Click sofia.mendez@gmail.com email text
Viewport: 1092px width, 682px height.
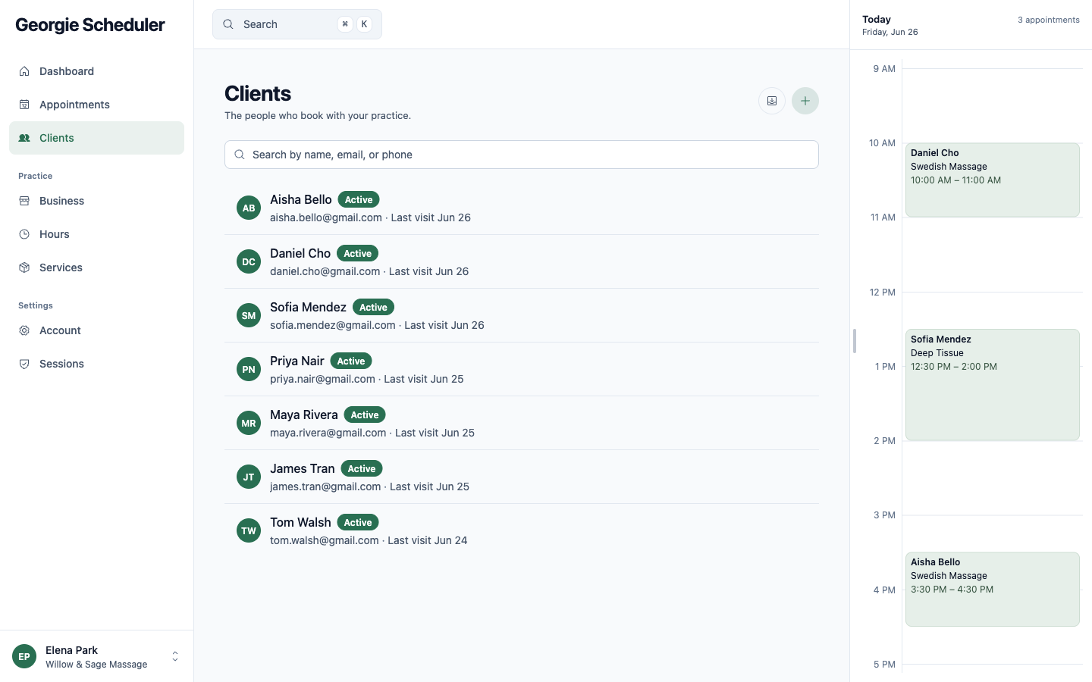tap(333, 325)
